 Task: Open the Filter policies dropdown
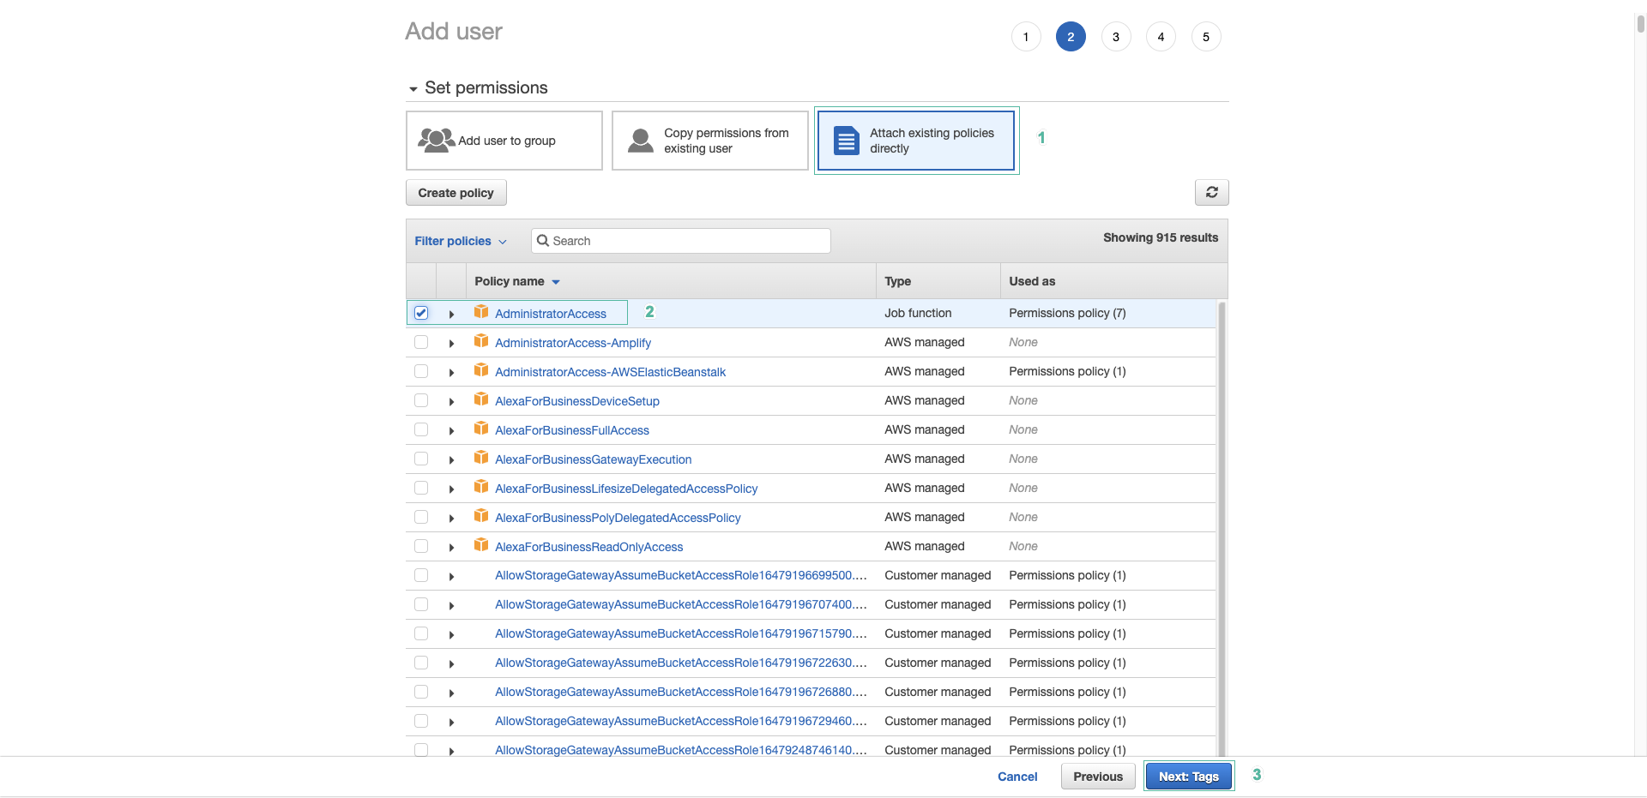click(461, 241)
